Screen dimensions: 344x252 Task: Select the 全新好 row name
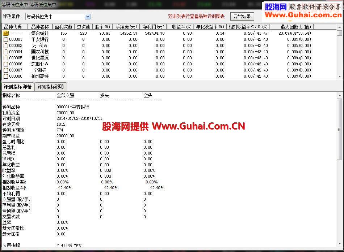[x=40, y=70]
